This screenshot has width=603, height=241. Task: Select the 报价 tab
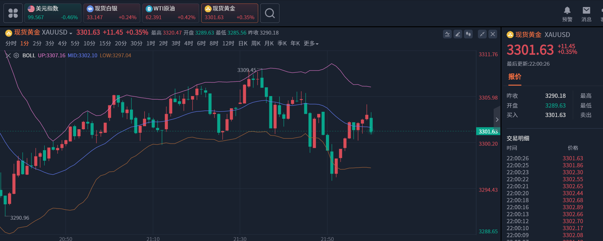point(515,77)
